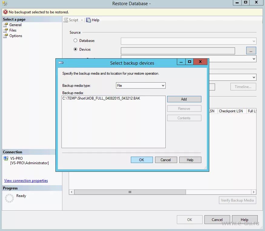Expand the destination database dropdown beside Timeline
265x231 pixels.
(x=254, y=77)
